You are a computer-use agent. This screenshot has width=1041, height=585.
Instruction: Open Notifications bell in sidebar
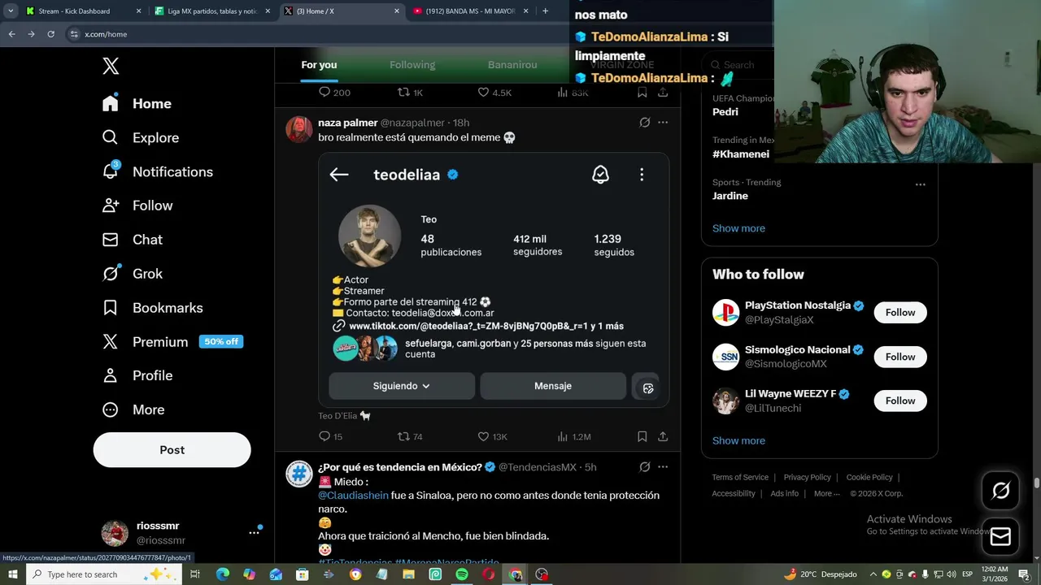157,171
